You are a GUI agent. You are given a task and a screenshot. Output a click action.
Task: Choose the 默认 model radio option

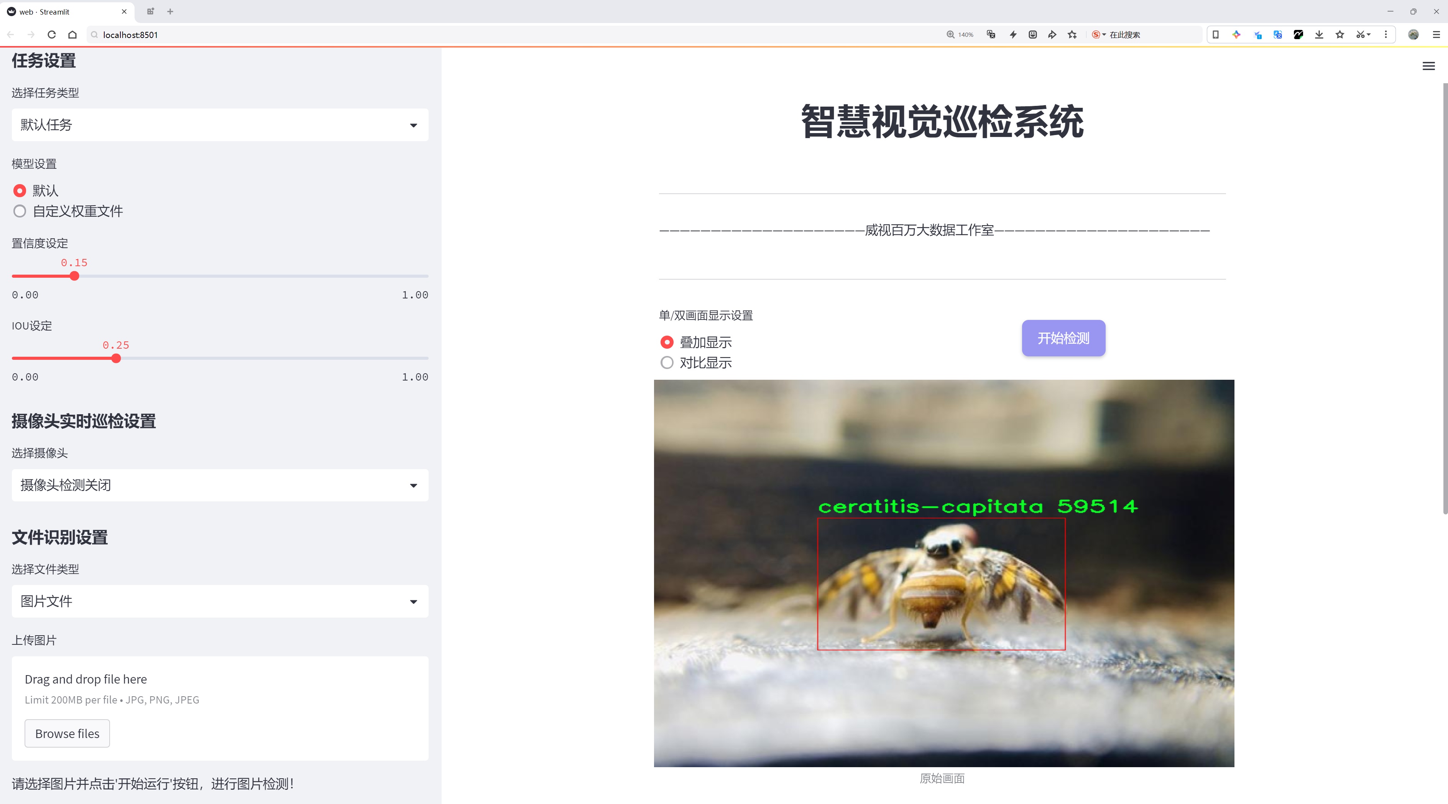(20, 191)
